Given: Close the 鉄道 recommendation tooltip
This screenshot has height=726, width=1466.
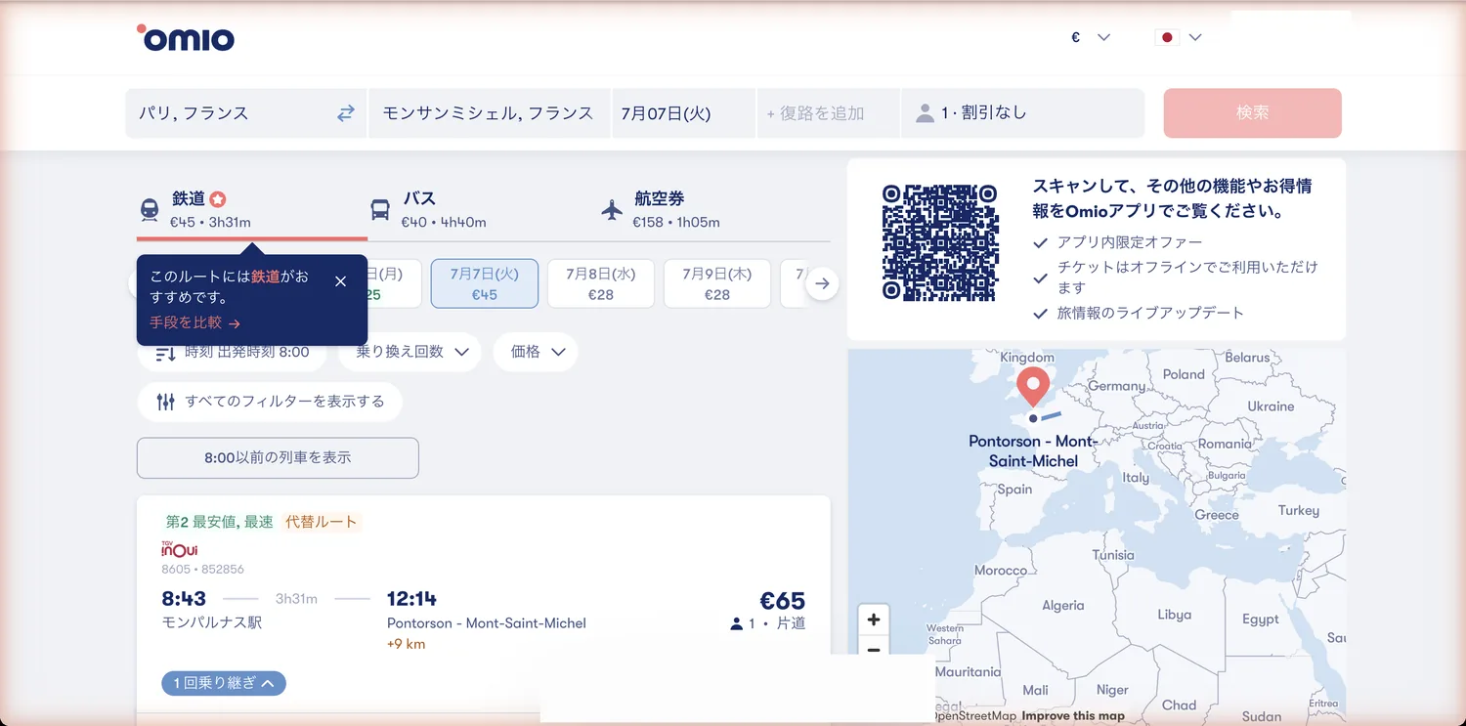Looking at the screenshot, I should click(x=340, y=281).
